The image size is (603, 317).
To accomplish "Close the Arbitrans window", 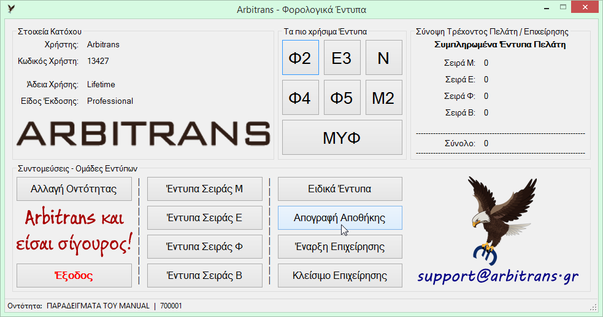I will 585,7.
